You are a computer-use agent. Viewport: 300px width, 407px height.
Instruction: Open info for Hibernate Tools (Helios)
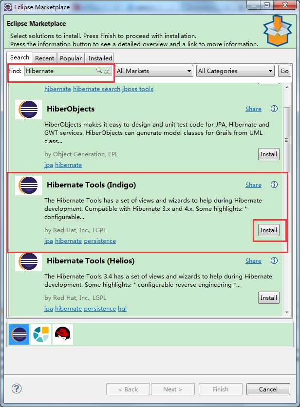(274, 260)
